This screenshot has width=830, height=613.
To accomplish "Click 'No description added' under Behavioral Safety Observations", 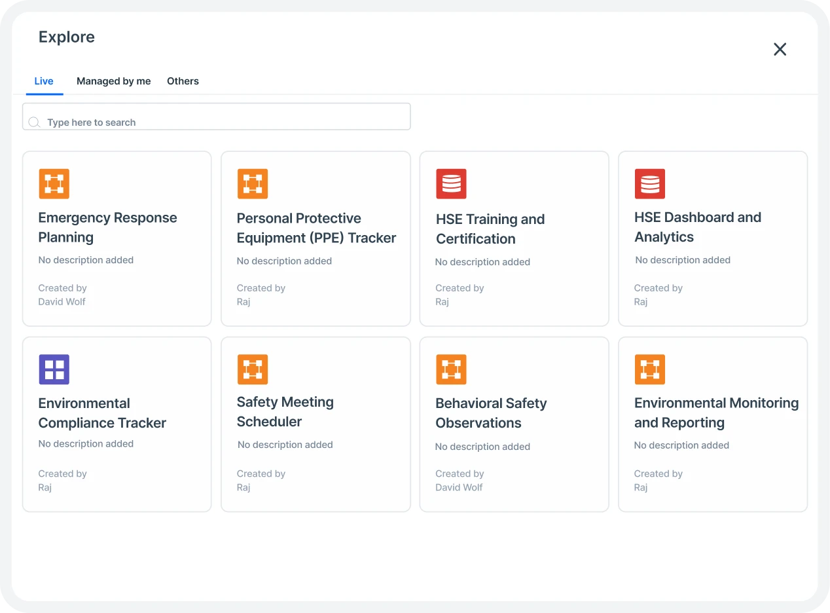I will pos(482,447).
